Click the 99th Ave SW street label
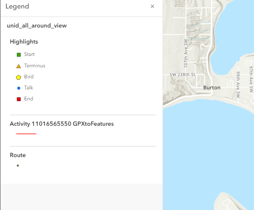254x210 pixels. 238,83
